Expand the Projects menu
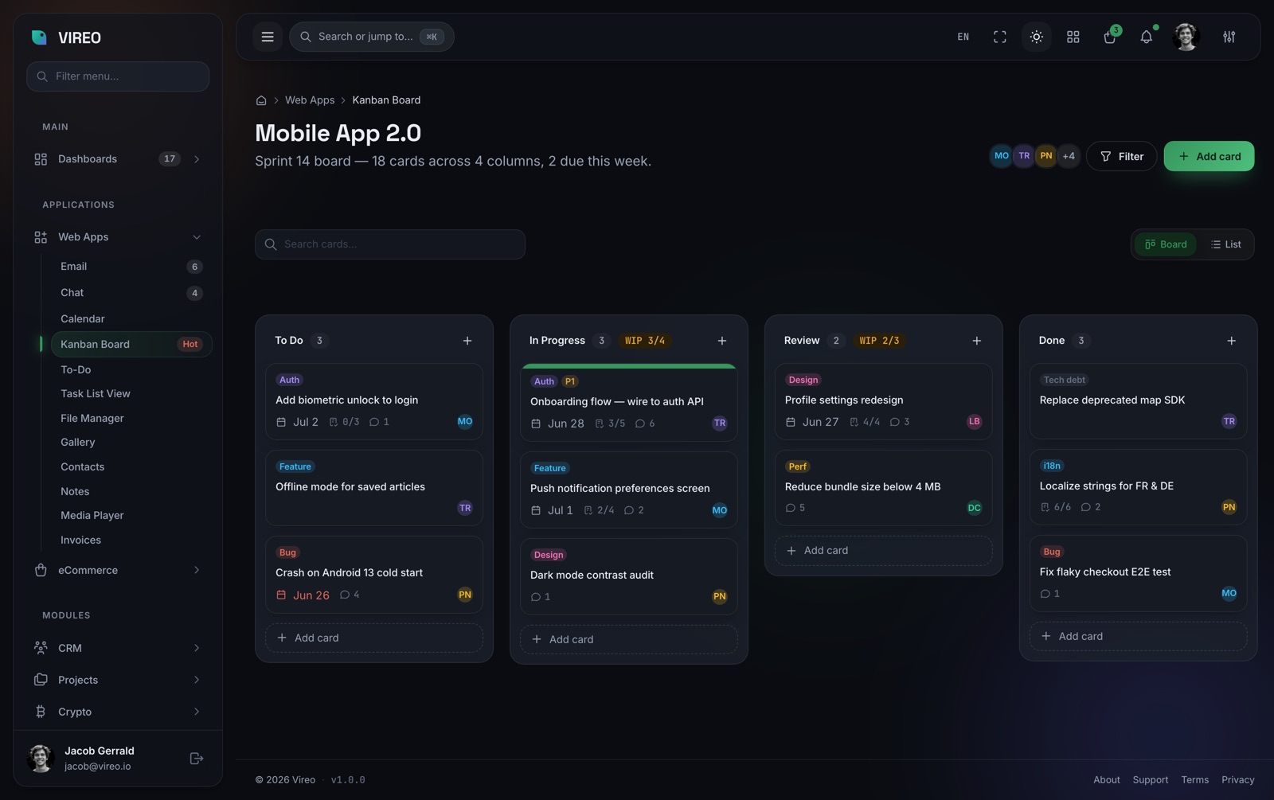Screen dimensions: 1274x800 pyautogui.click(x=118, y=680)
